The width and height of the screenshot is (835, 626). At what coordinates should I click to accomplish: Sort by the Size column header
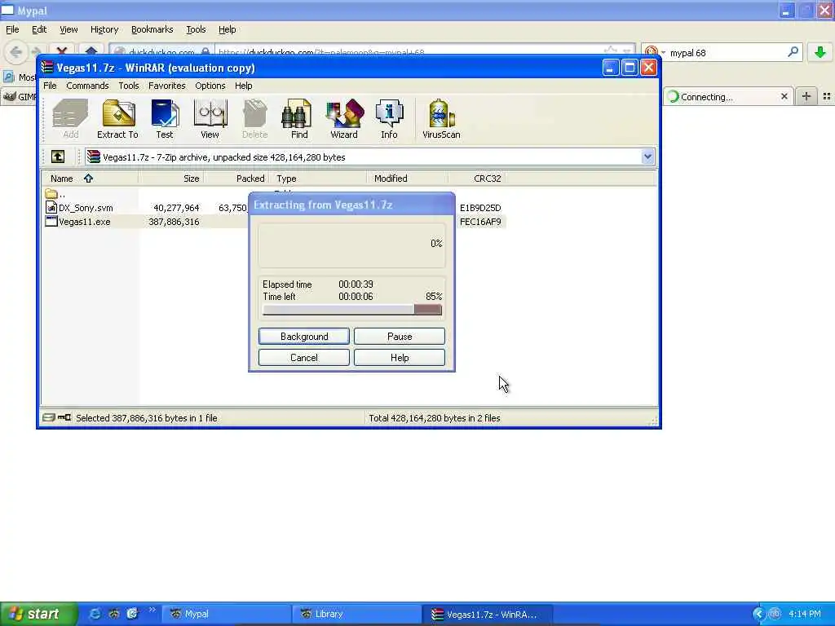[x=170, y=179]
